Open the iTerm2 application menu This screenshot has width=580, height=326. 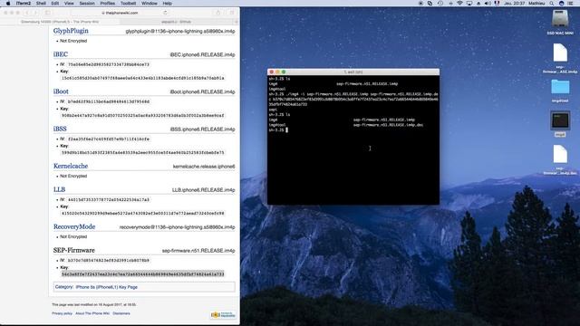[x=24, y=4]
